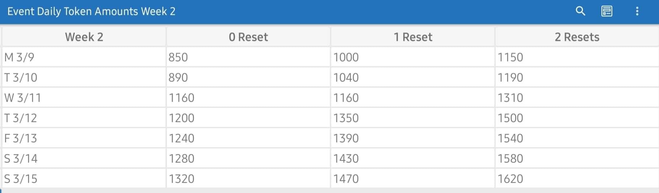The height and width of the screenshot is (193, 659).
Task: Select the T 3/12 row label
Action: pos(84,118)
